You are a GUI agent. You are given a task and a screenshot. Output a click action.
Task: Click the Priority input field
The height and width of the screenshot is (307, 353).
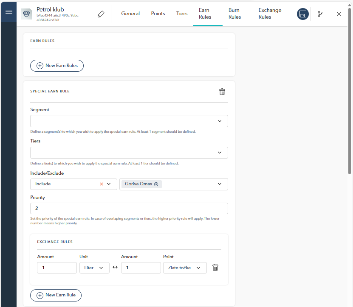pyautogui.click(x=129, y=208)
